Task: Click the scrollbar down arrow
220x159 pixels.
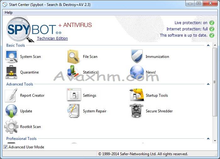Action: click(x=215, y=141)
